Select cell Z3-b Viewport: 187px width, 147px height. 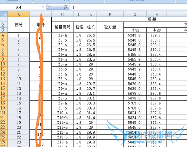pos(62,50)
